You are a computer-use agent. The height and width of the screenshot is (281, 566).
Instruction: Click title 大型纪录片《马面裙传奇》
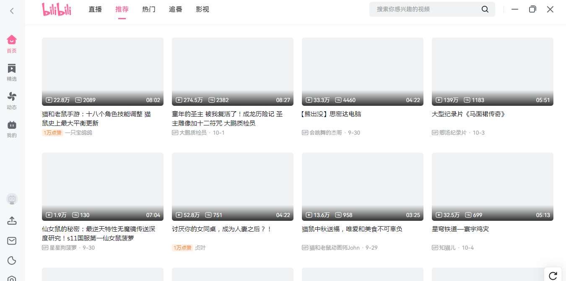(468, 114)
